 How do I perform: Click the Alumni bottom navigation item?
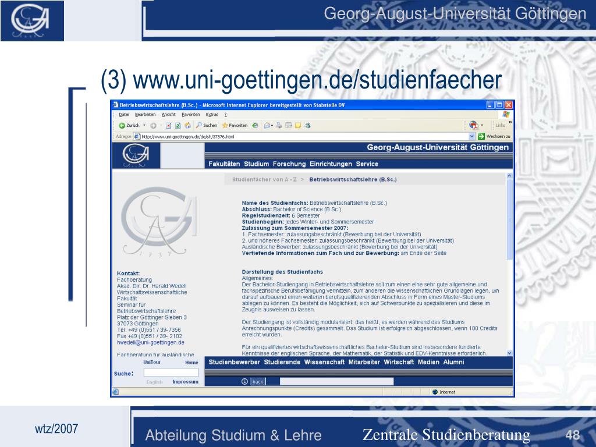tap(453, 362)
